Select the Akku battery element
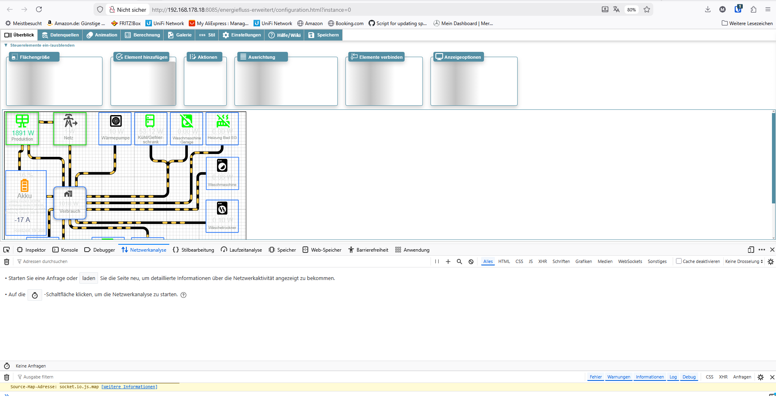Viewport: 776px width, 404px height. pyautogui.click(x=25, y=186)
